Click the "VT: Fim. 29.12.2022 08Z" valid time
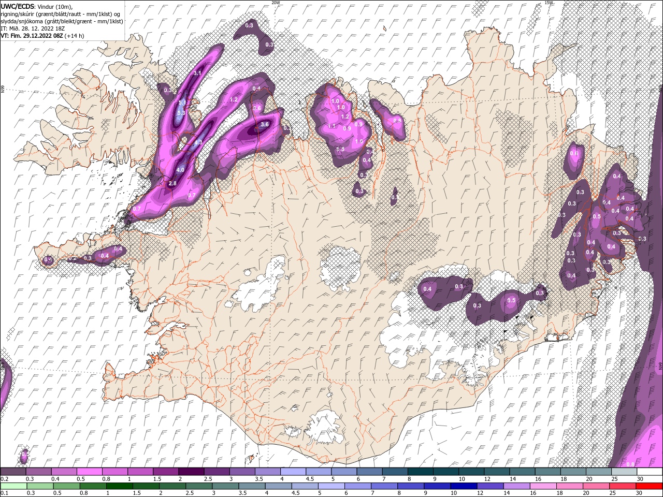The height and width of the screenshot is (497, 663). click(x=32, y=36)
